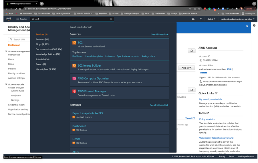Click in the ec2 search field

pyautogui.click(x=72, y=19)
